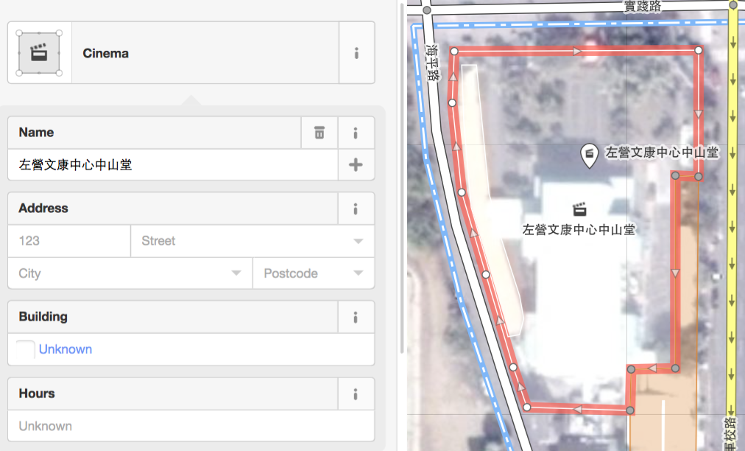
Task: Open the Address field info
Action: pyautogui.click(x=356, y=209)
